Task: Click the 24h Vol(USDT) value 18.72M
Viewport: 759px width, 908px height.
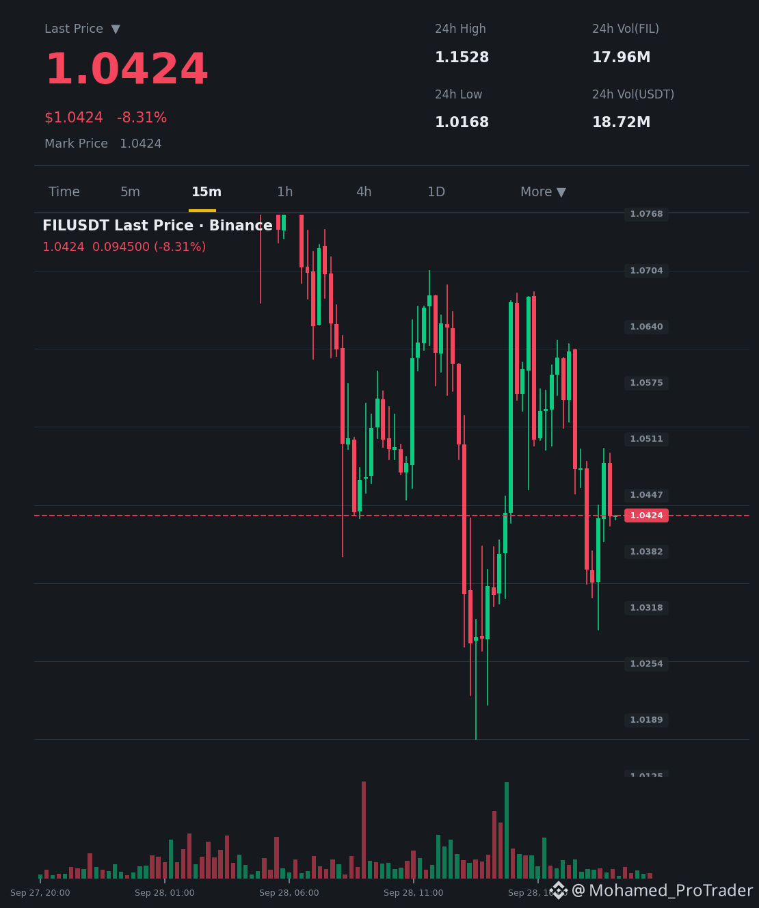Action: pyautogui.click(x=622, y=122)
